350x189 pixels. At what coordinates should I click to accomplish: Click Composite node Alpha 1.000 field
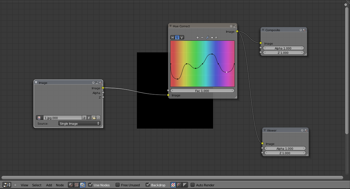point(283,48)
